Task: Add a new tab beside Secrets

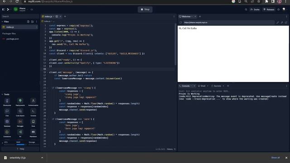Action: (x=228, y=86)
